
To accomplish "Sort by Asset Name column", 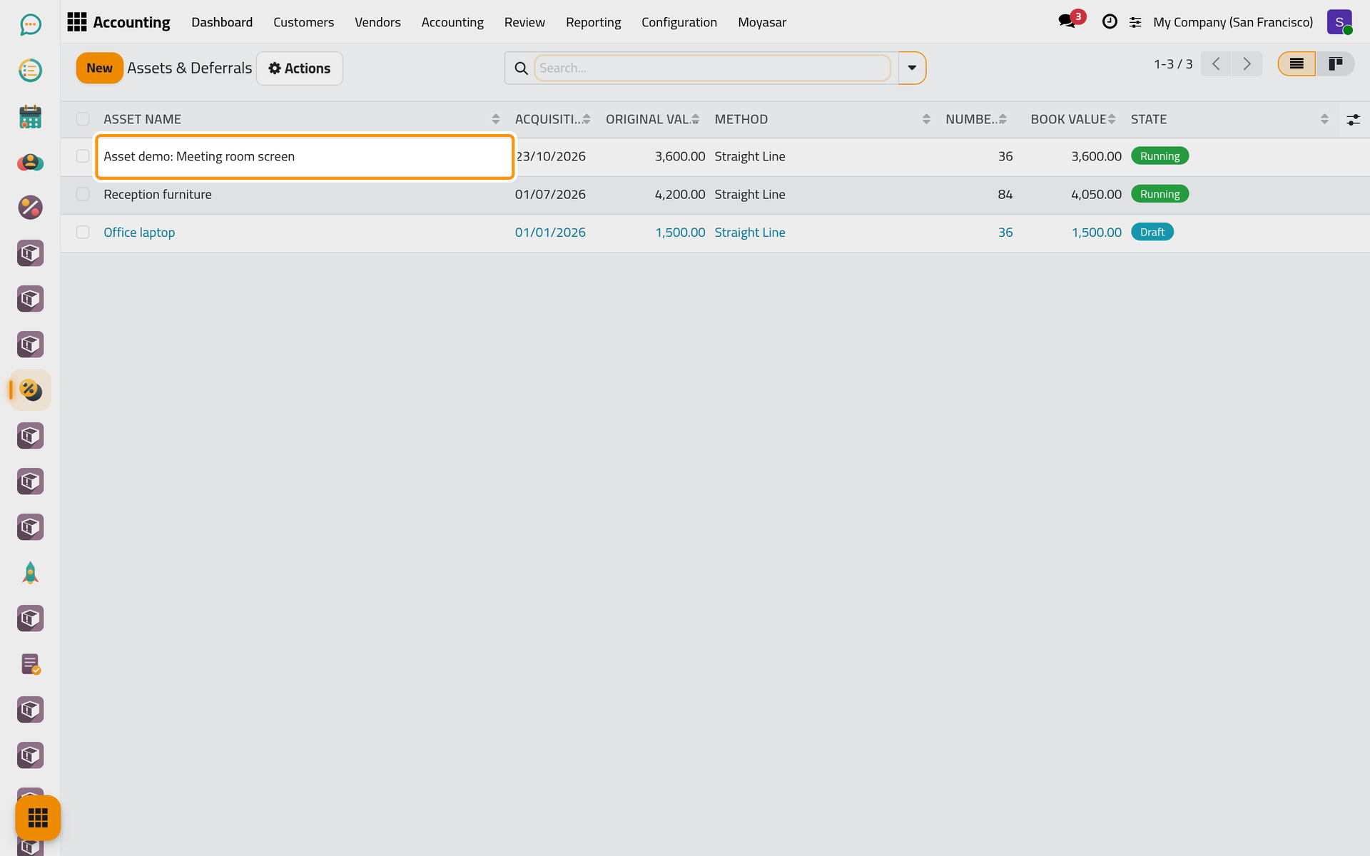I will click(302, 119).
